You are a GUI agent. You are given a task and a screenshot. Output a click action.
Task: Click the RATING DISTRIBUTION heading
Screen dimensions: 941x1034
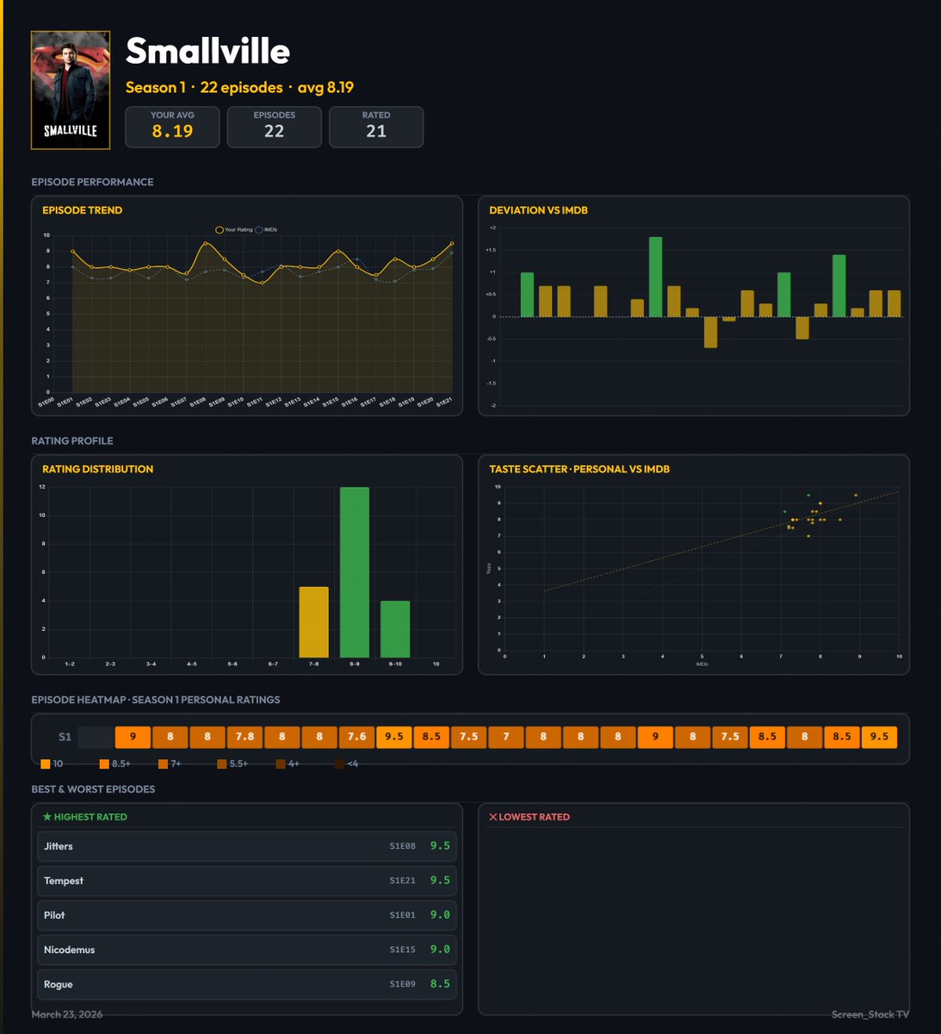98,470
